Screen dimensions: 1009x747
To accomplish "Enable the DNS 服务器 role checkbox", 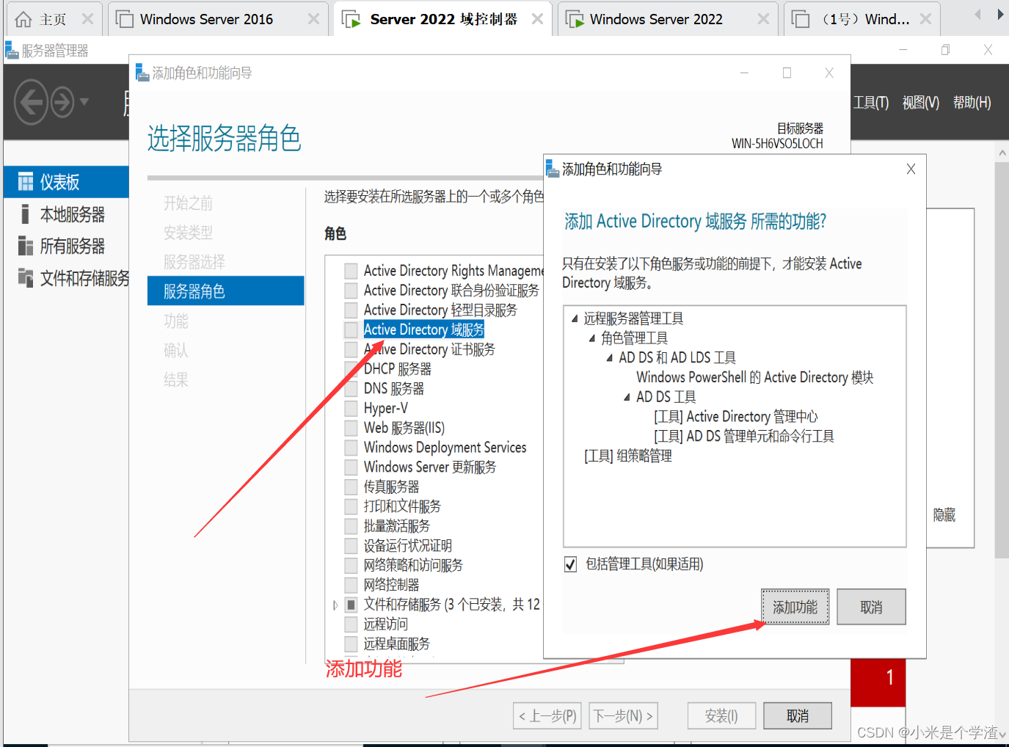I will tap(350, 388).
